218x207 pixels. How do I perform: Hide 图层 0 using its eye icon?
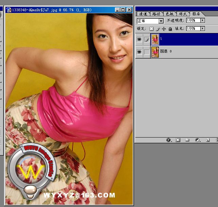click(x=139, y=52)
